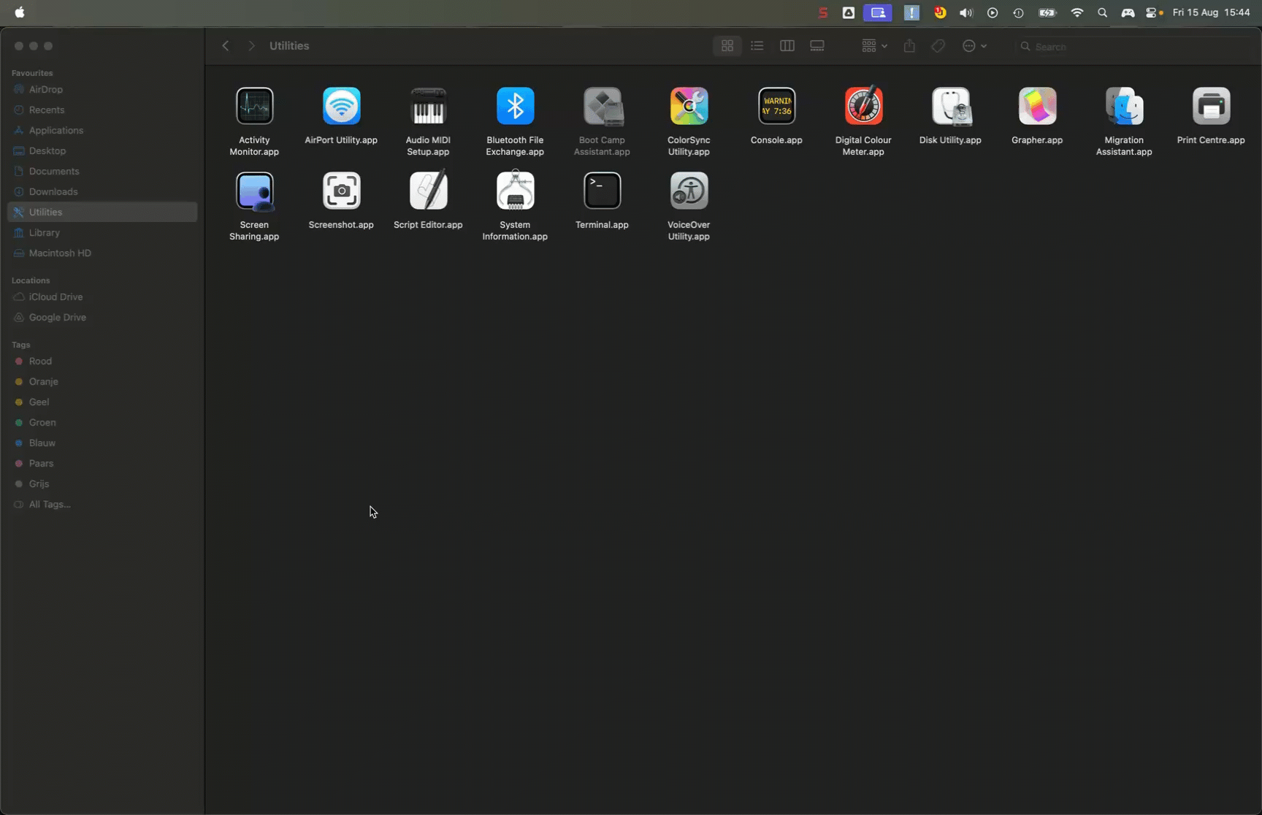Open Library in the sidebar
The image size is (1262, 815).
[102, 232]
